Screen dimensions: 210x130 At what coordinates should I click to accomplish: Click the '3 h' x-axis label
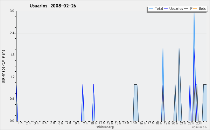click(x=36, y=123)
